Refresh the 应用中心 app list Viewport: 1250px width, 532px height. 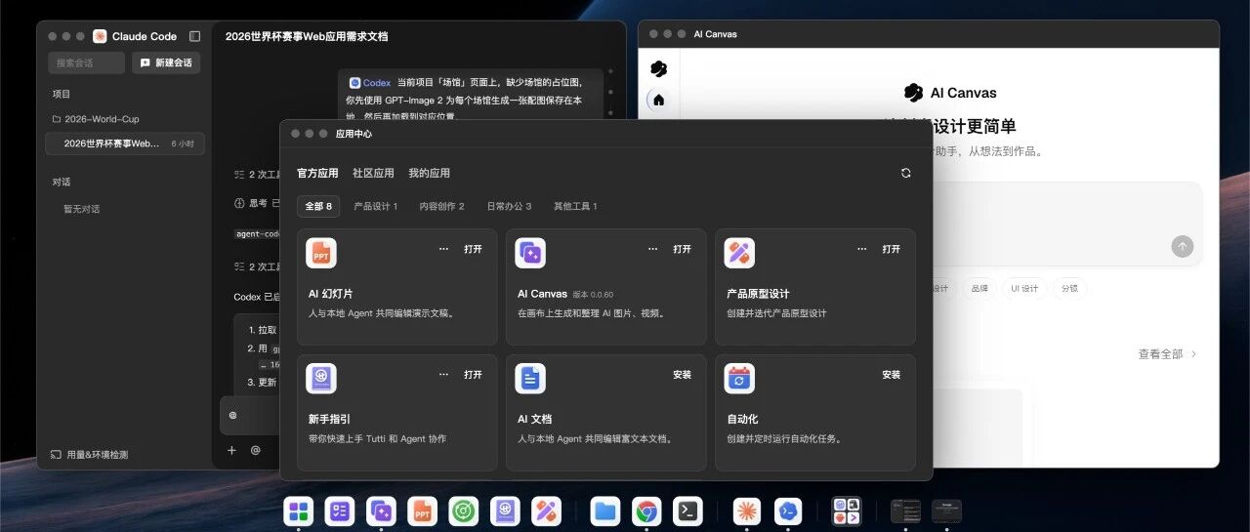click(906, 173)
